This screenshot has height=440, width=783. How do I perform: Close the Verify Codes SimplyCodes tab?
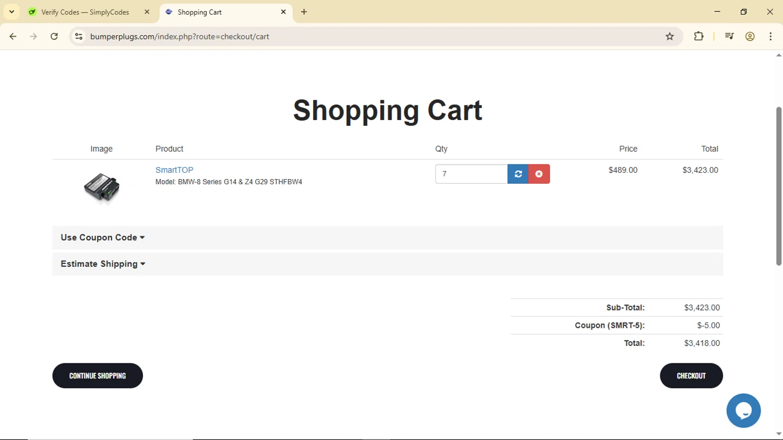[x=147, y=12]
